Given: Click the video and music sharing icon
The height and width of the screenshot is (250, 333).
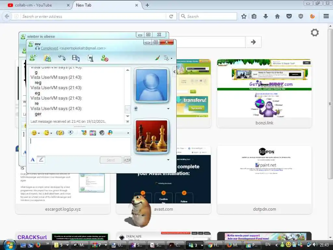Looking at the screenshot, I should [76, 58].
